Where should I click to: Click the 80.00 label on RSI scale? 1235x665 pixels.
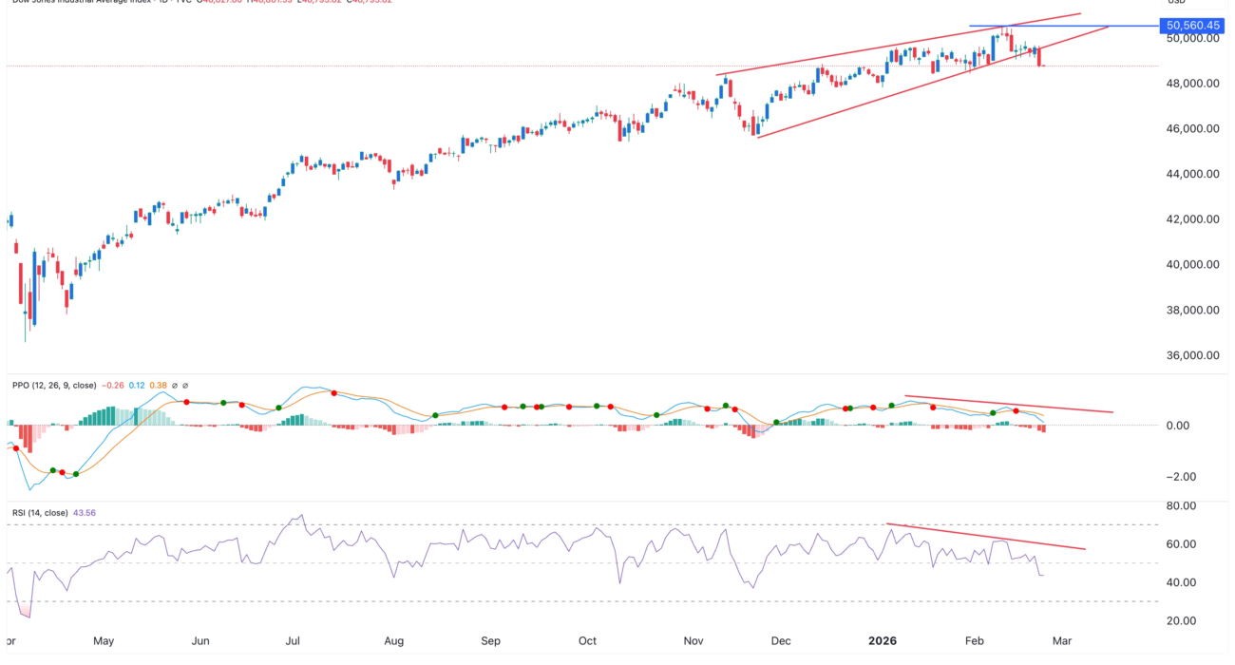1179,506
